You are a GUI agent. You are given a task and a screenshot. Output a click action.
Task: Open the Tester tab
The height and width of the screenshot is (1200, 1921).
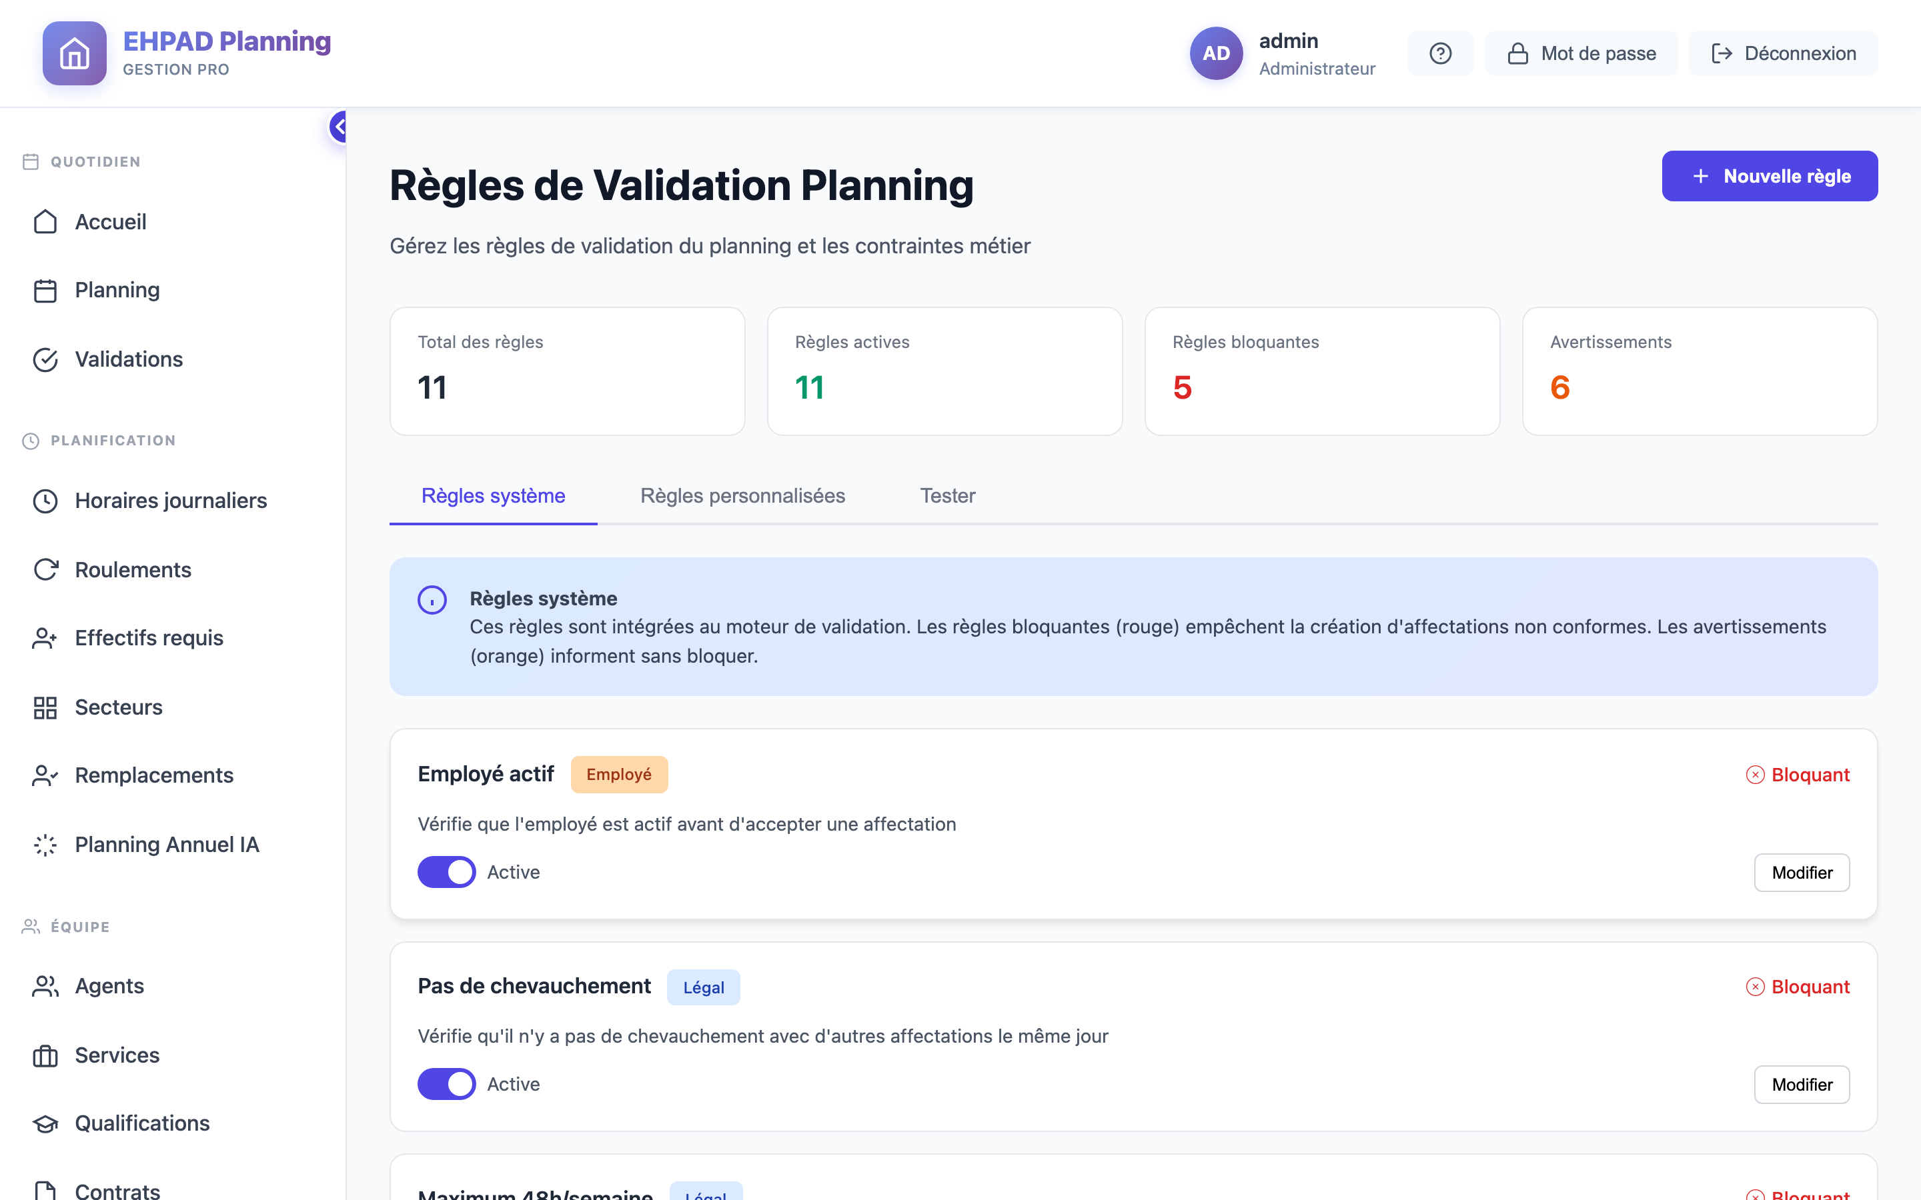click(x=948, y=496)
